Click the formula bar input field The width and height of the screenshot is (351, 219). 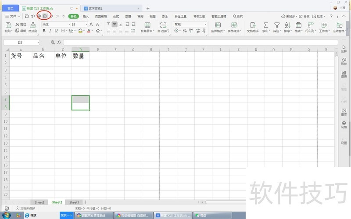coord(197,42)
